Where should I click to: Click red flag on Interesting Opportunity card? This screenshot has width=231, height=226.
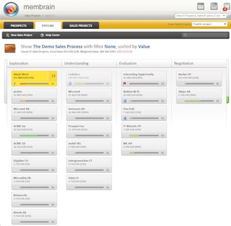(x=125, y=83)
